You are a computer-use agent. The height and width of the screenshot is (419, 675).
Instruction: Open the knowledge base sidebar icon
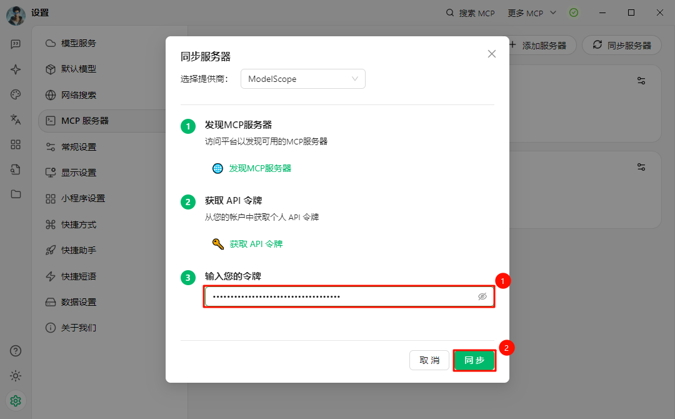[x=16, y=169]
